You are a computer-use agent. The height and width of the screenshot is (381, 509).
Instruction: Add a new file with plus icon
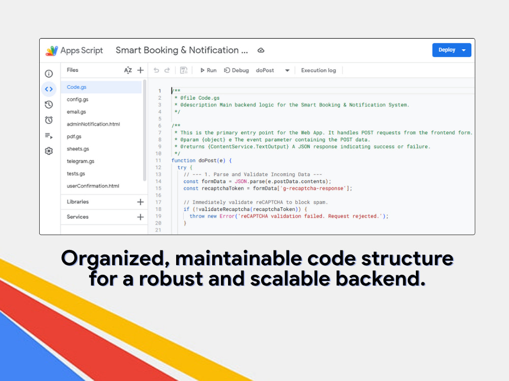140,70
